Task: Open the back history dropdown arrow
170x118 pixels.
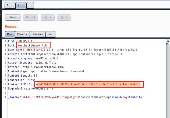Action: [x=51, y=17]
